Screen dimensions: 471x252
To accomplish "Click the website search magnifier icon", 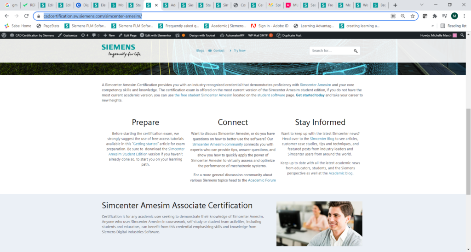I will coord(356,51).
